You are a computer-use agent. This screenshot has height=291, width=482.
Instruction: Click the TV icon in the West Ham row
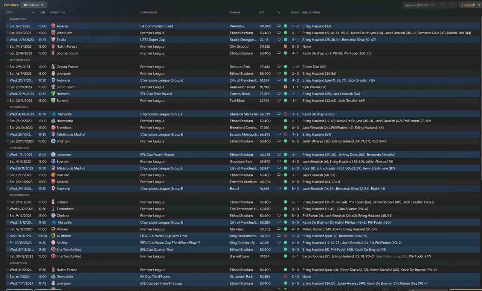pos(279,33)
